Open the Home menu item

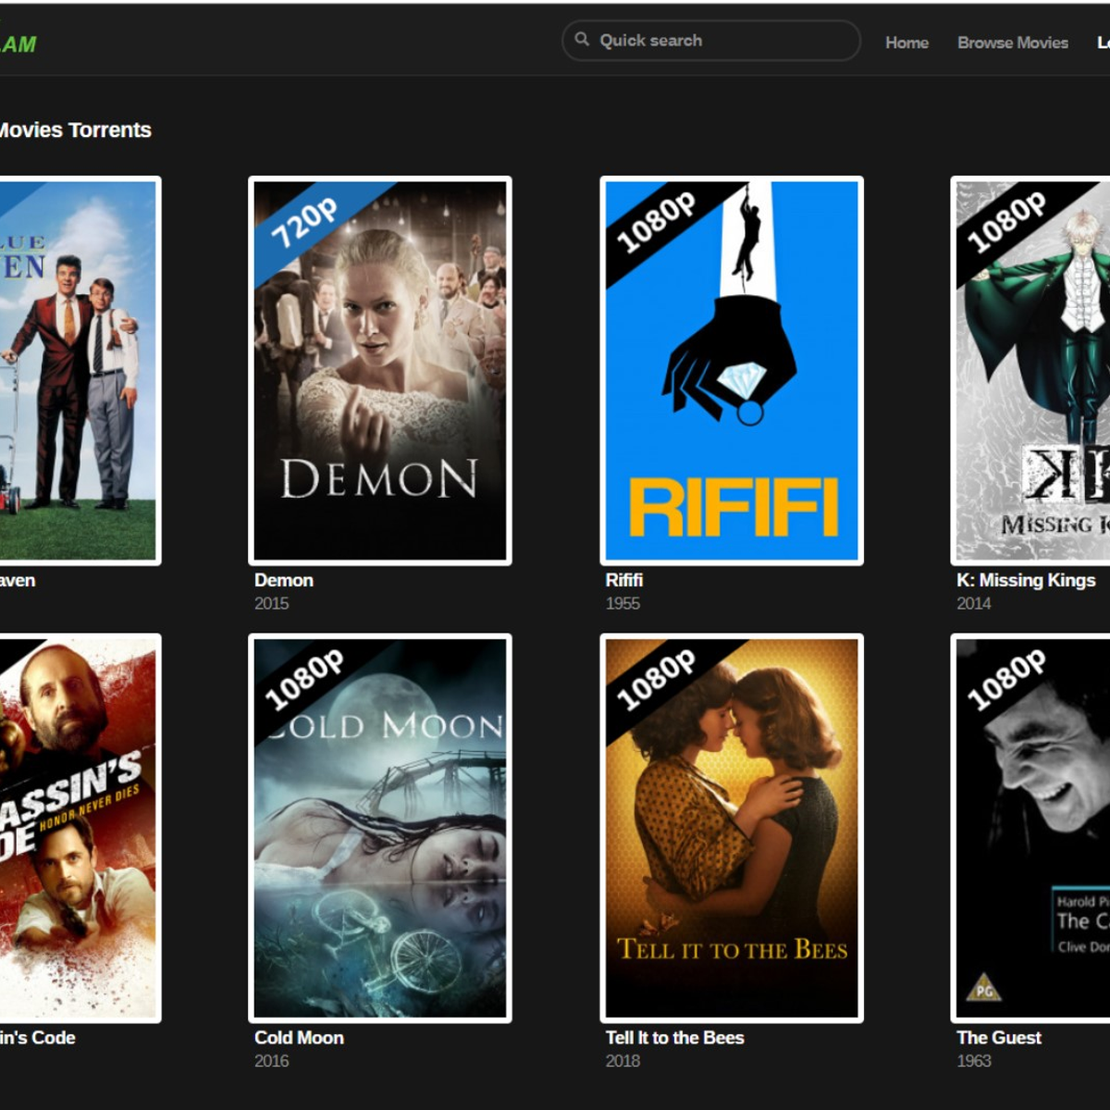click(x=906, y=43)
